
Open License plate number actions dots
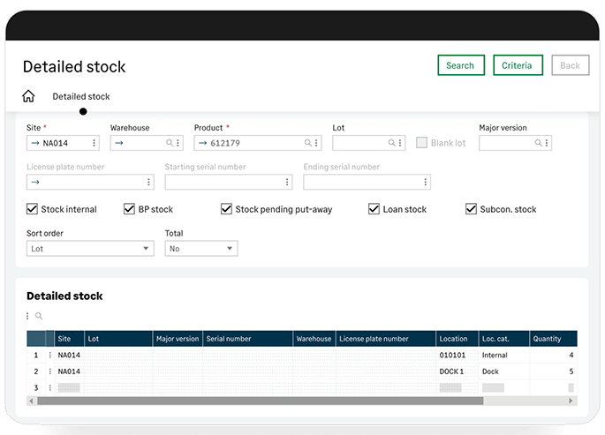pyautogui.click(x=148, y=182)
